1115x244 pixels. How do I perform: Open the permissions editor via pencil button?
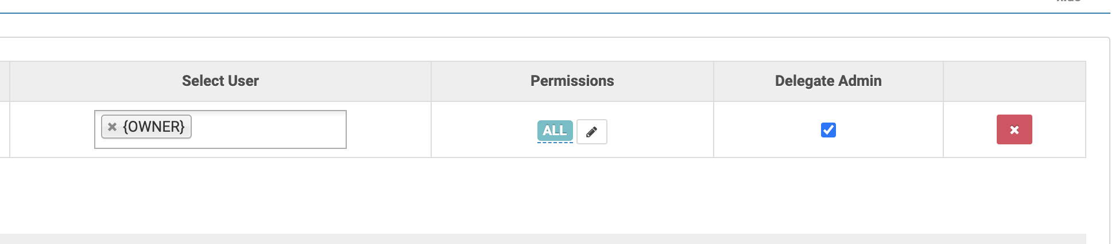coord(591,132)
